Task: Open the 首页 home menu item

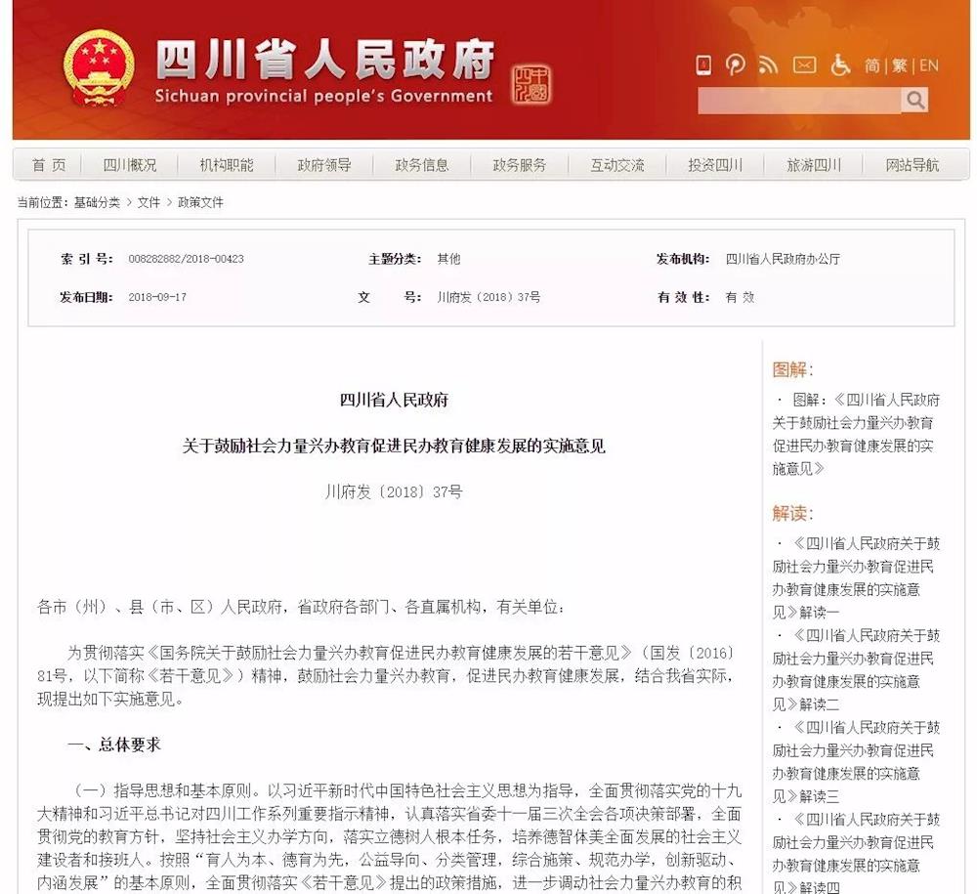Action: pos(50,165)
